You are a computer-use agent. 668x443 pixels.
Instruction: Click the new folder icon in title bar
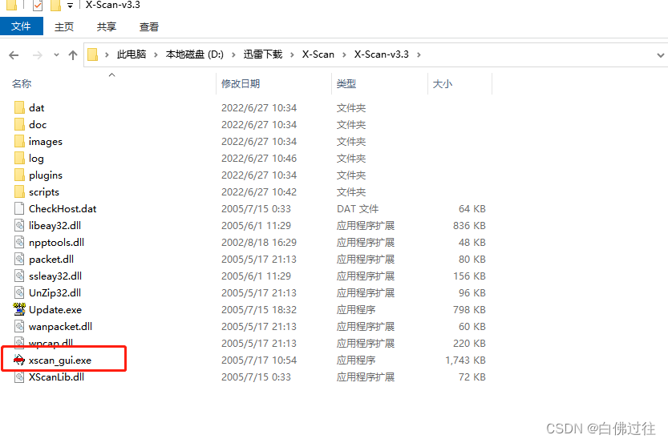[x=55, y=5]
